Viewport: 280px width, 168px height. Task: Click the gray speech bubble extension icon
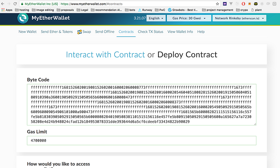tap(268, 4)
